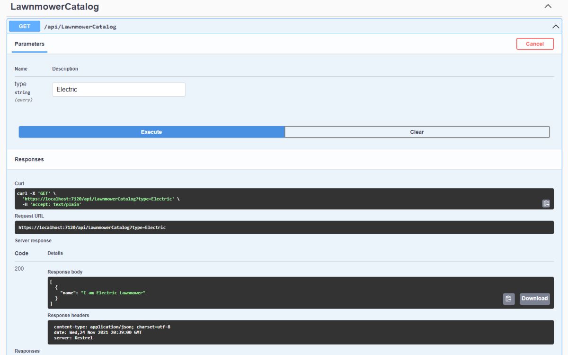The image size is (568, 355).
Task: Collapse the GET /api/LawnmowerCatalog operation arrow
Action: pos(556,27)
